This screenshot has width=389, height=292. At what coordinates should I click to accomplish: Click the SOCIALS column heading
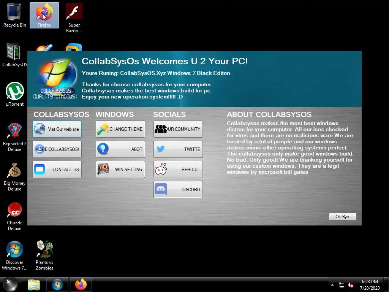pyautogui.click(x=169, y=114)
